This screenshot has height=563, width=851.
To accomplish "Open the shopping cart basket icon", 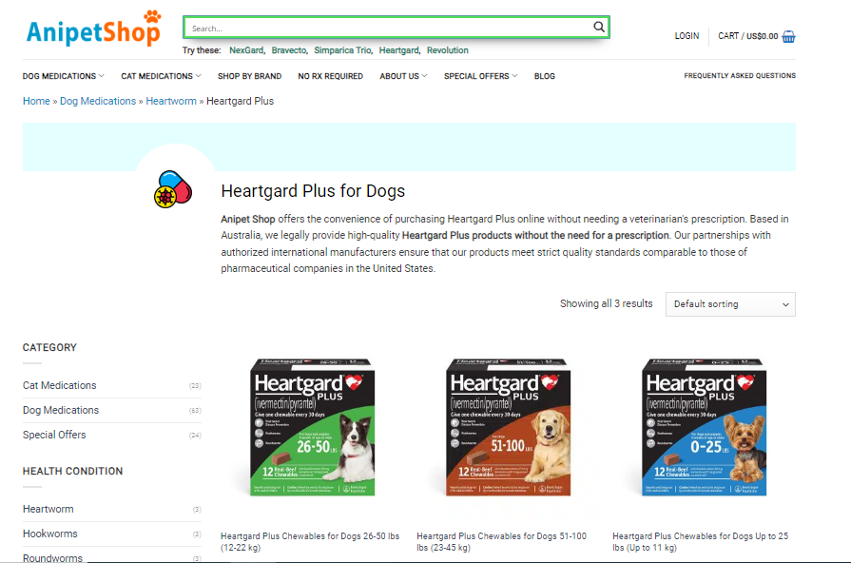I will pos(788,36).
